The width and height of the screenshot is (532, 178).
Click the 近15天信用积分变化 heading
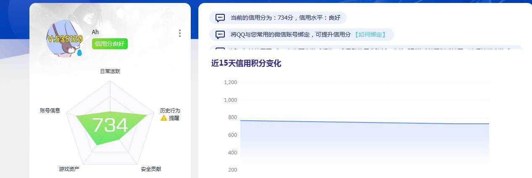point(246,64)
